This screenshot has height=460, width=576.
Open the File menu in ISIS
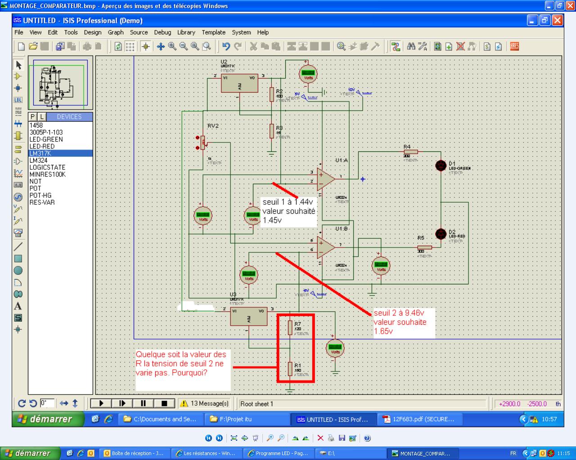tap(19, 32)
